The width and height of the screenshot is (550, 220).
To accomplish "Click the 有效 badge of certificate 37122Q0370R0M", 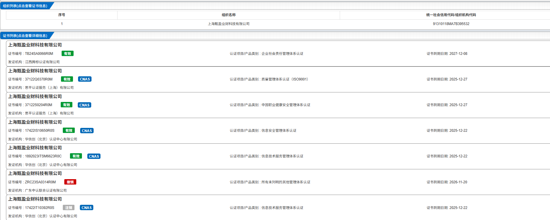I will coord(67,79).
